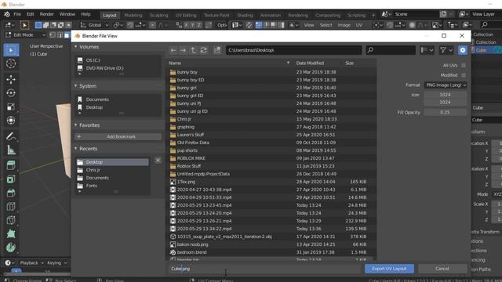Select the Poly Build tool
502x282 pixels.
pyautogui.click(x=11, y=234)
